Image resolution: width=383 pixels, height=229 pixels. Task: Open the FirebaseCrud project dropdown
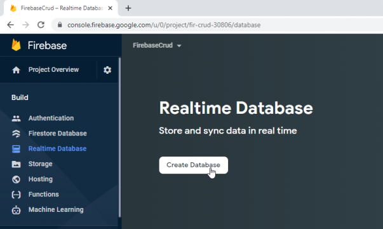coord(157,45)
